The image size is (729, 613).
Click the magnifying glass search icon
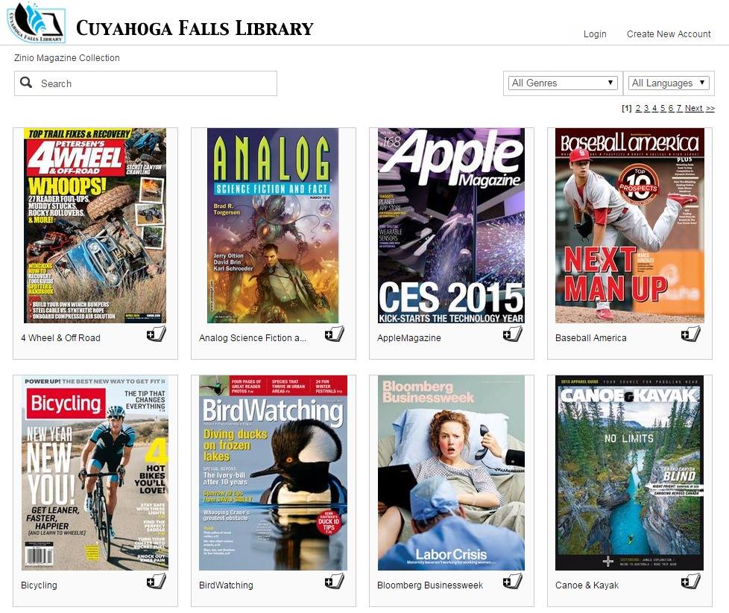coord(27,83)
